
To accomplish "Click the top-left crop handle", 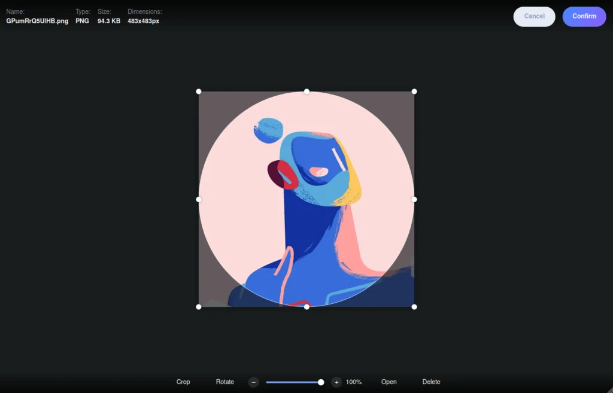I will (x=199, y=91).
